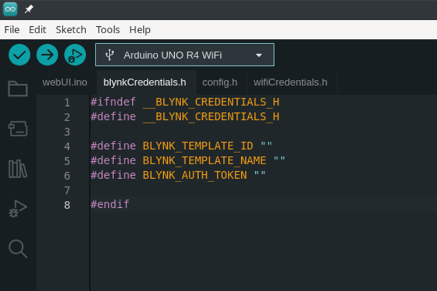Screen dimensions: 437x291
Task: Click BLYNK_AUTH_TOKEN macro name
Action: click(x=195, y=175)
